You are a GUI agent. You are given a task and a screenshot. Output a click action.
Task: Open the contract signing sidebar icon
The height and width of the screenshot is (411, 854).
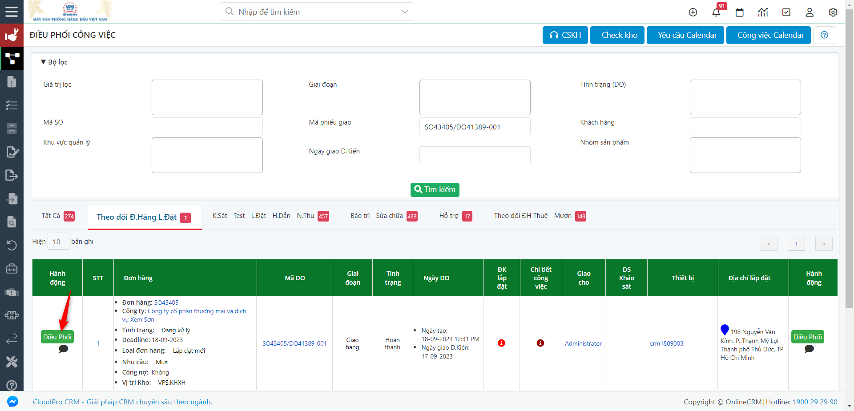(12, 152)
